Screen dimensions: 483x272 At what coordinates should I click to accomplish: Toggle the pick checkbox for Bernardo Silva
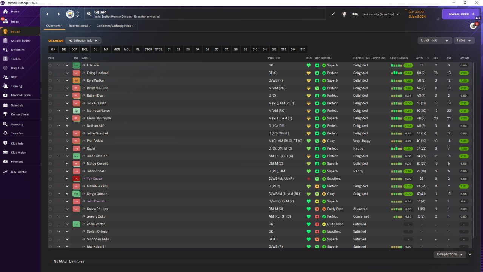[x=50, y=88]
